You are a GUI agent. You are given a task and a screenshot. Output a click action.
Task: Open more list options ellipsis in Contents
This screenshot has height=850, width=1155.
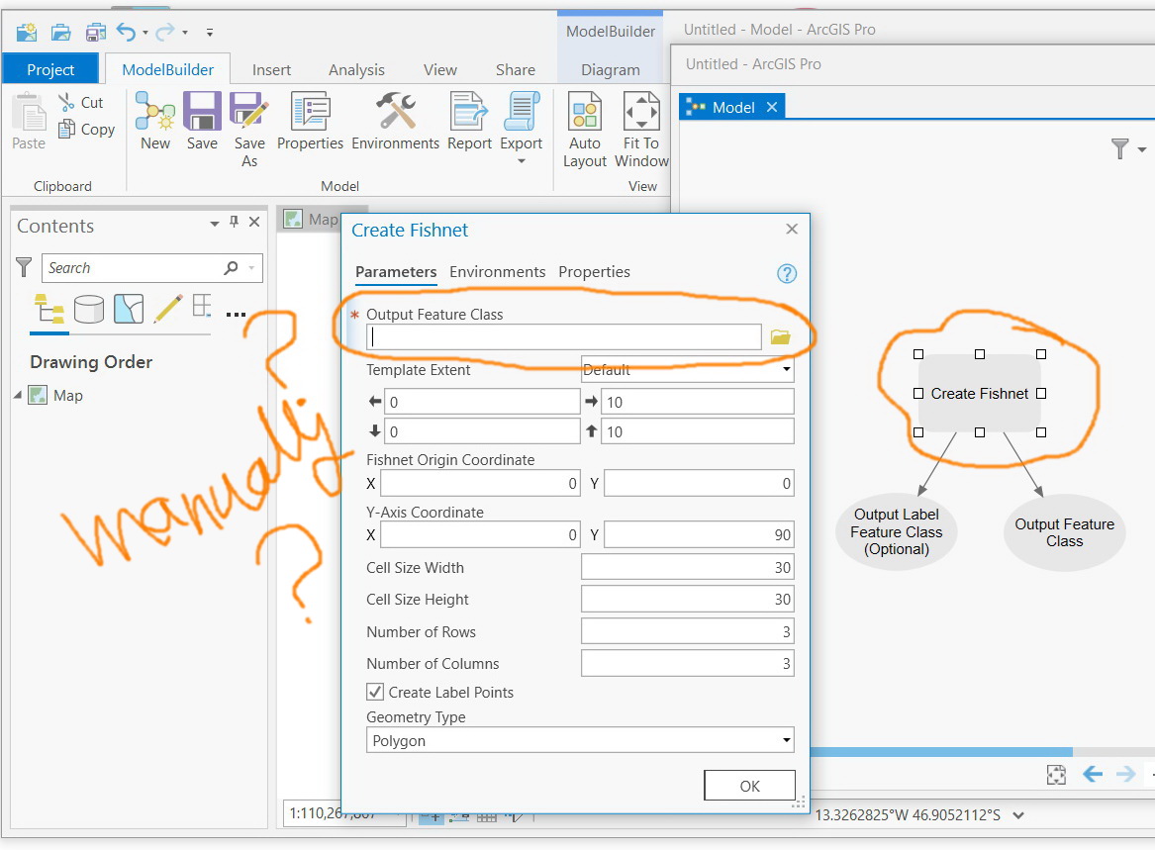[x=236, y=315]
